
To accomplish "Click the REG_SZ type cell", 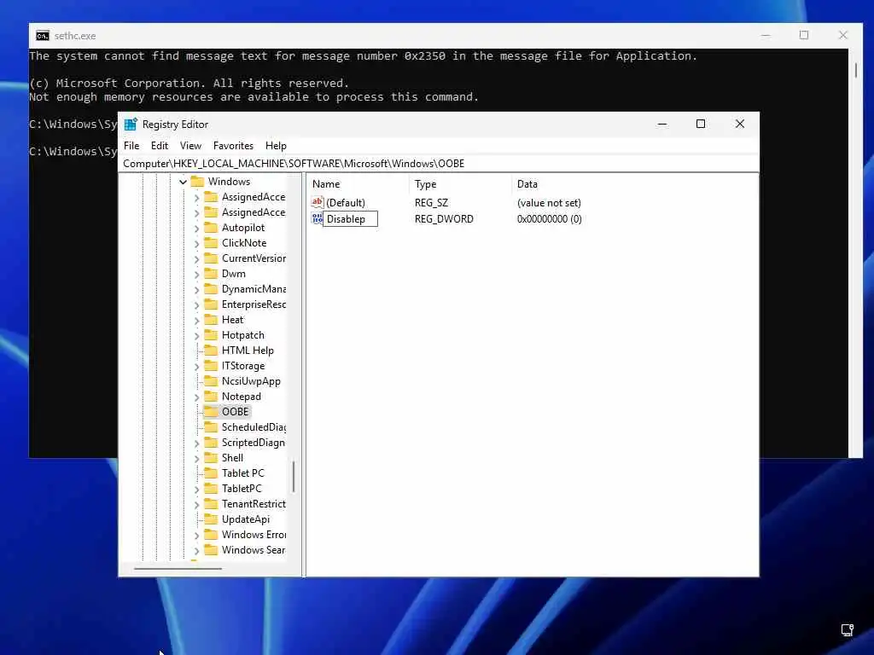I will click(431, 203).
